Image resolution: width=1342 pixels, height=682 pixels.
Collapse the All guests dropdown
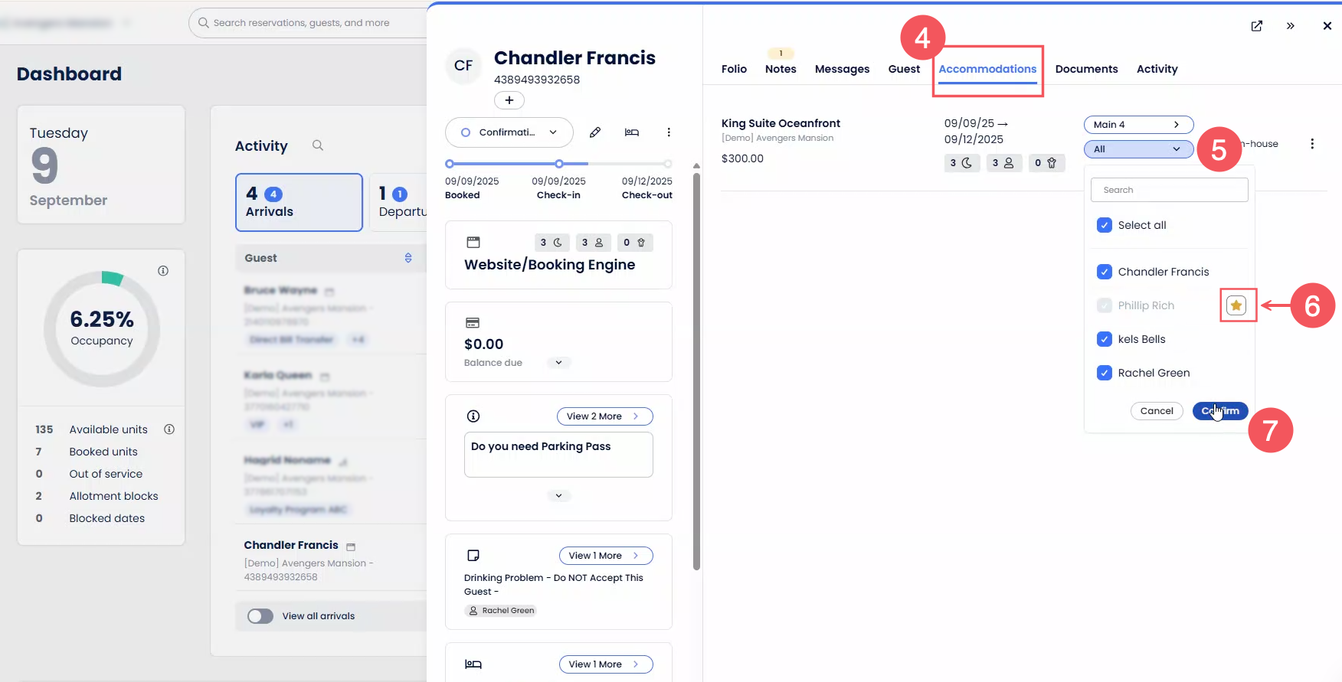[x=1139, y=149]
